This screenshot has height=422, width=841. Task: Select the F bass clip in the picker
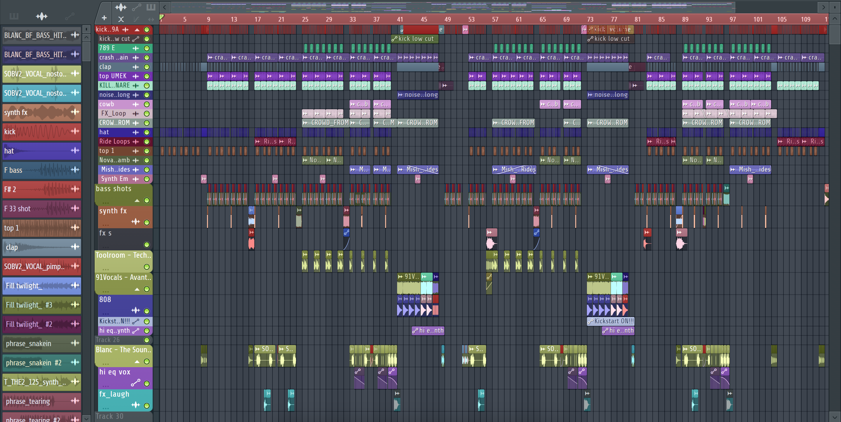pos(42,170)
